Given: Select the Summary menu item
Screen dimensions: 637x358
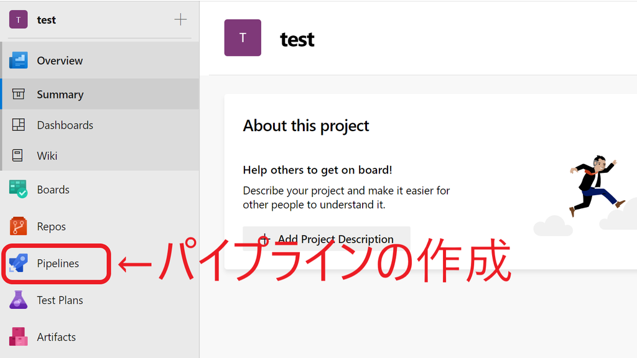Looking at the screenshot, I should click(x=100, y=94).
